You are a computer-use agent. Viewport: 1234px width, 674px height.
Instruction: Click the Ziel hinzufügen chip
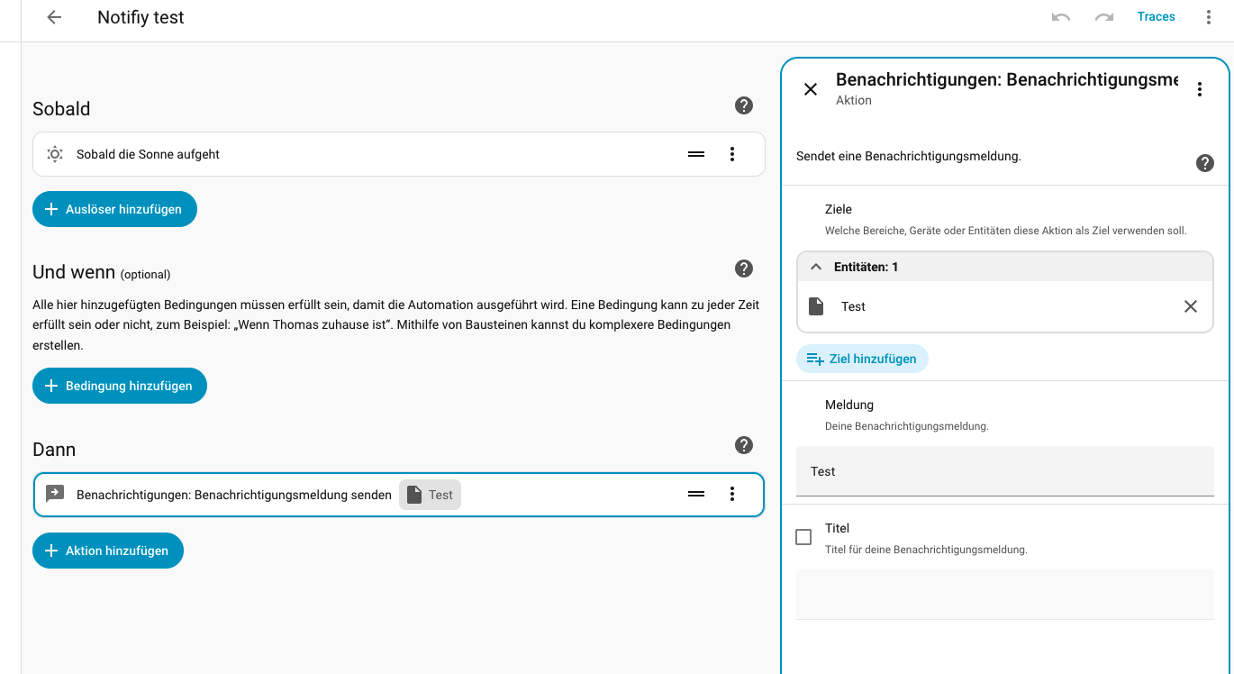click(862, 359)
